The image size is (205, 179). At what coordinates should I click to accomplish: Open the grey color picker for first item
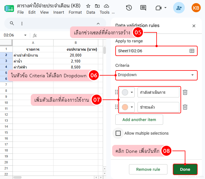pyautogui.click(x=127, y=92)
